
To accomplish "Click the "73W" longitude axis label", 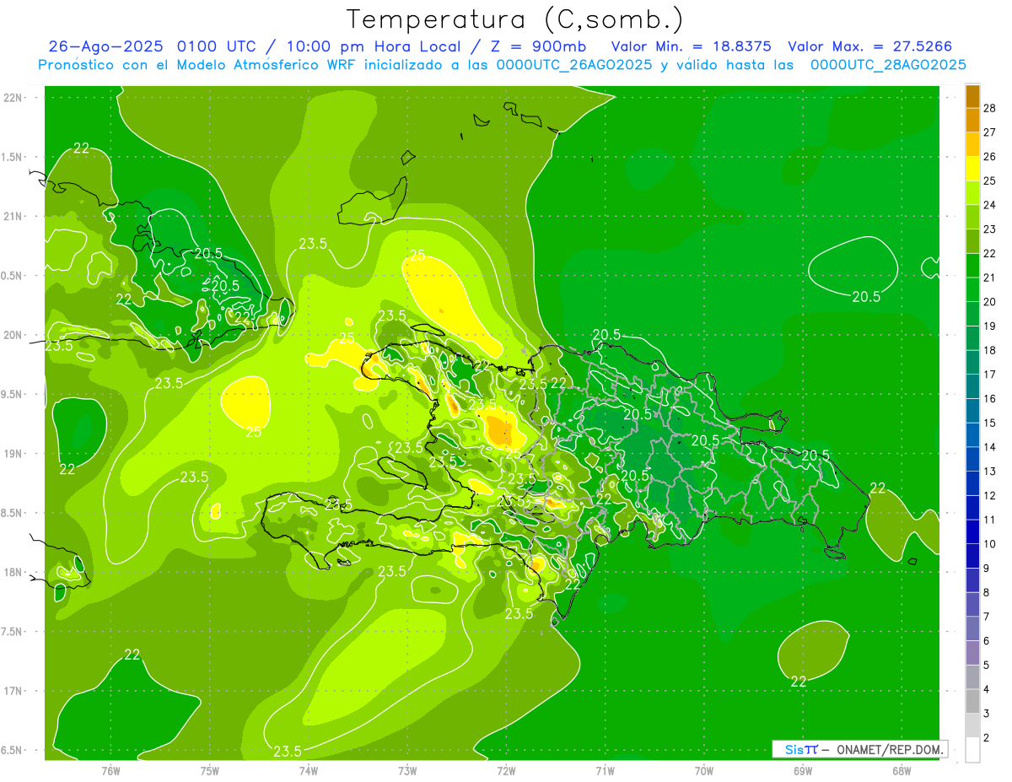I will click(x=407, y=770).
